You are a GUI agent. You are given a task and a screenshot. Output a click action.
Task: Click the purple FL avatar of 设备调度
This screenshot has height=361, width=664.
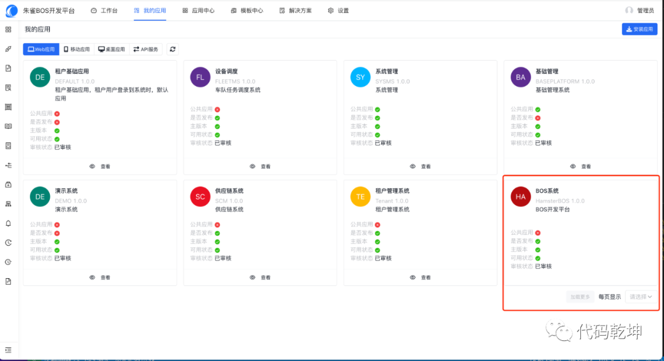200,77
